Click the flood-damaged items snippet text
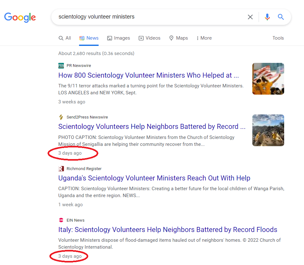The width and height of the screenshot is (304, 265). click(169, 244)
